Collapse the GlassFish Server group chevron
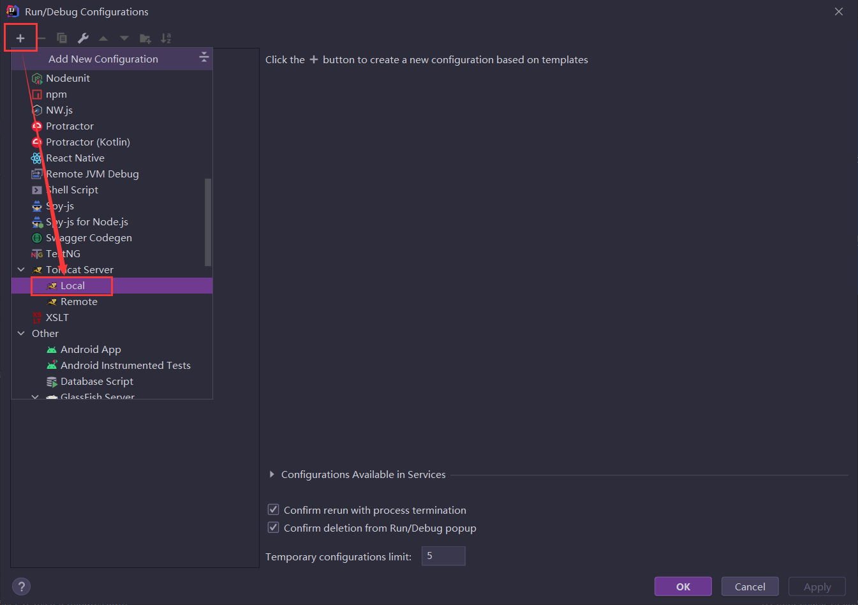 [36, 397]
